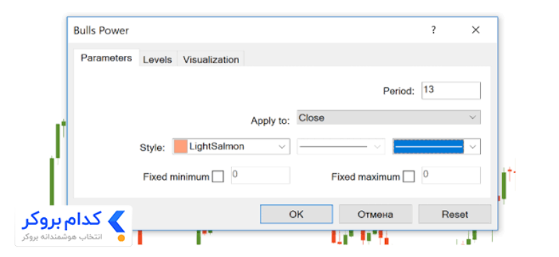Open the line style dropdown
The image size is (559, 257).
coord(341,147)
